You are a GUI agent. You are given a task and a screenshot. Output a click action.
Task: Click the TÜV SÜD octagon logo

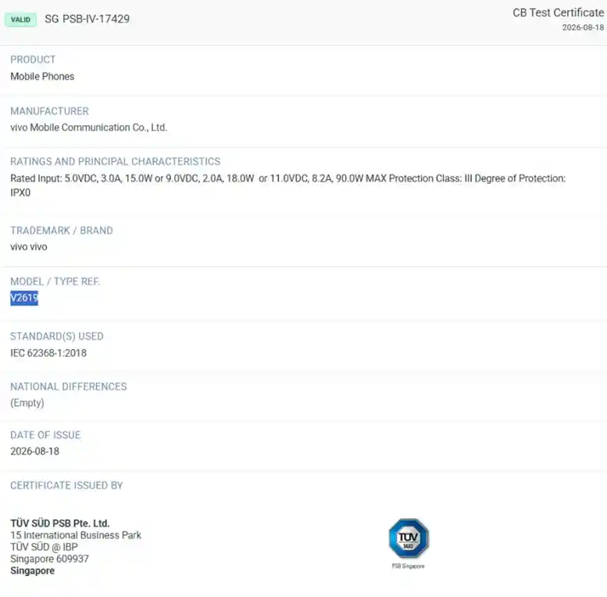click(x=409, y=538)
